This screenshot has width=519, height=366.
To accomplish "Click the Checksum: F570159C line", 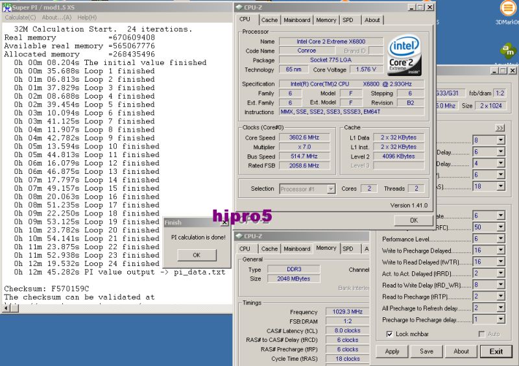I will tap(46, 289).
